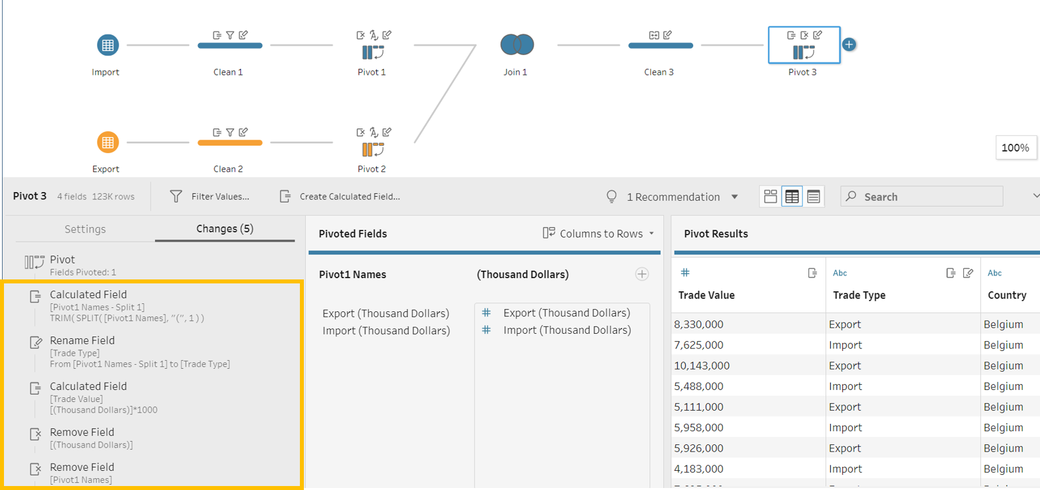This screenshot has width=1040, height=490.
Task: Switch to data grid view icon
Action: point(792,197)
